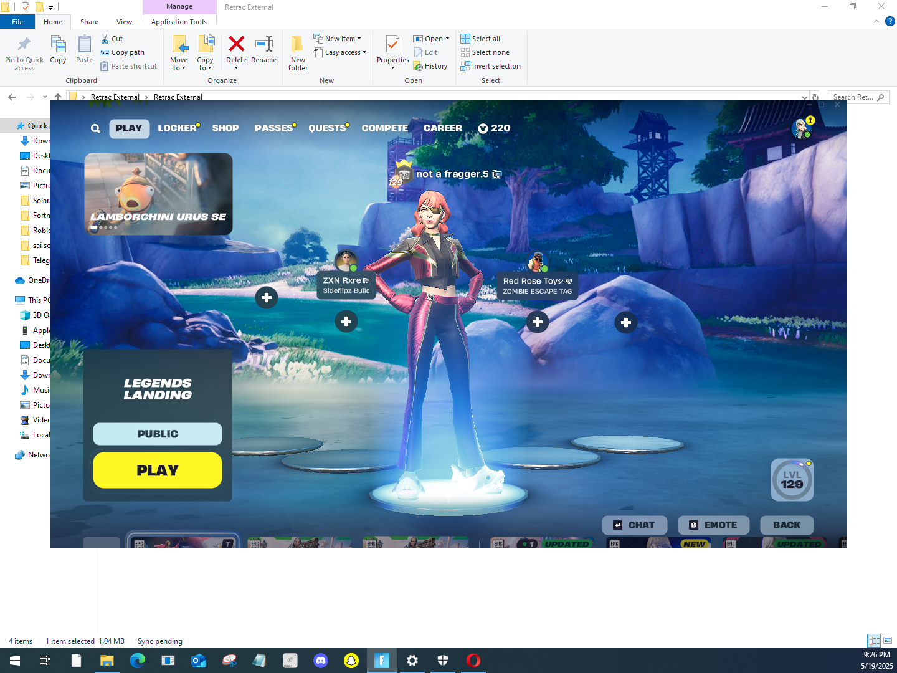The image size is (897, 673).
Task: Open Discord from the taskbar
Action: point(321,661)
